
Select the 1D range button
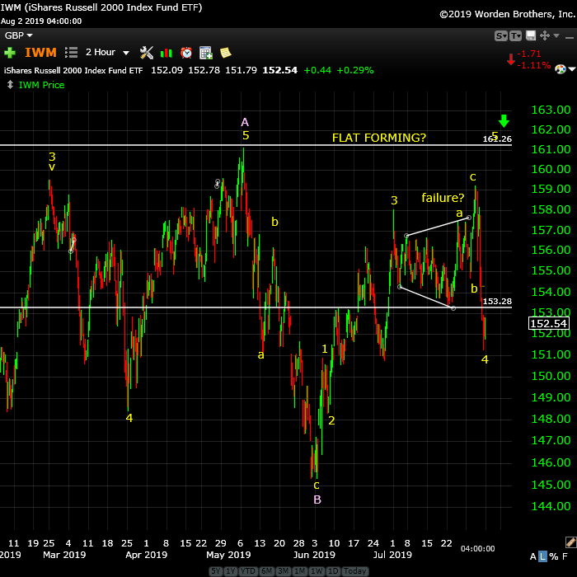[333, 570]
